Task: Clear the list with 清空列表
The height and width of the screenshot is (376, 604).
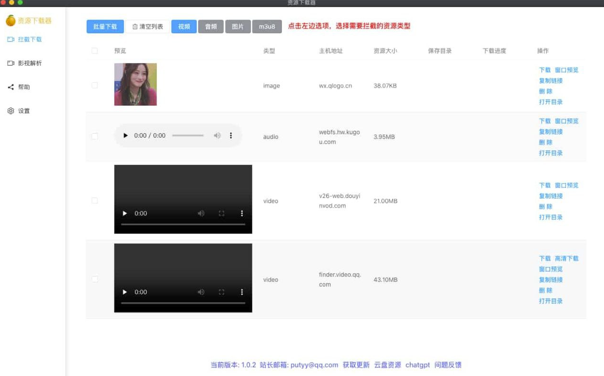Action: (148, 27)
